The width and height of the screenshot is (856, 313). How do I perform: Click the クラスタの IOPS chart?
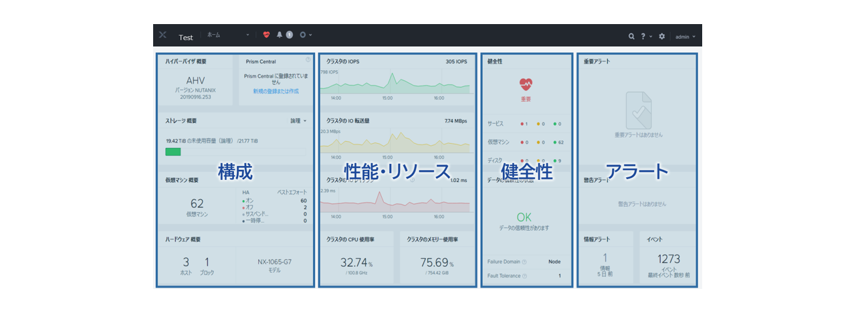coord(395,82)
